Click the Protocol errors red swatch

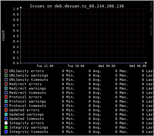(x=6, y=97)
